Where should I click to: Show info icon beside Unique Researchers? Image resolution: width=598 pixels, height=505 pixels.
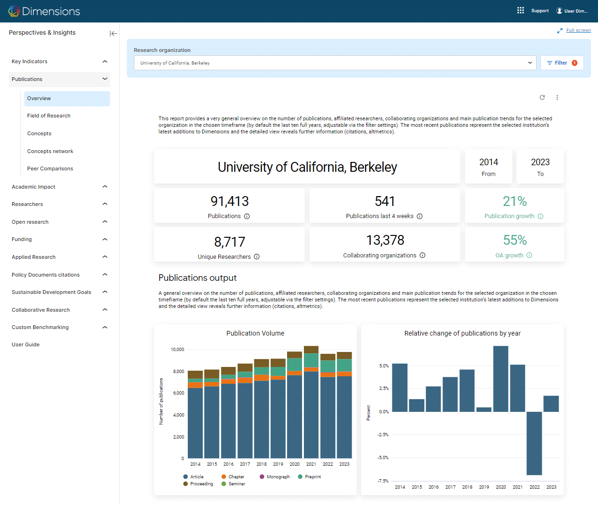[257, 256]
